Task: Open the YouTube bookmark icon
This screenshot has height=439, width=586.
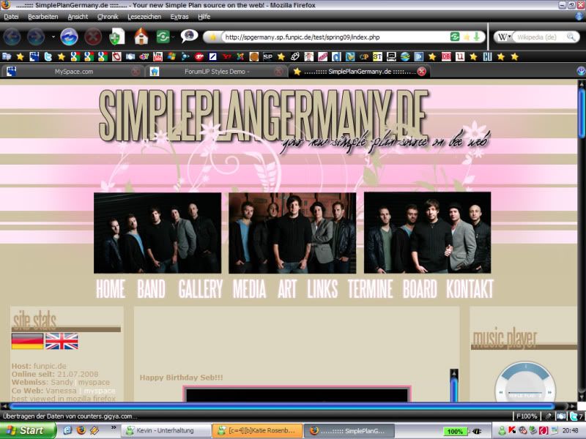Action: click(x=157, y=57)
